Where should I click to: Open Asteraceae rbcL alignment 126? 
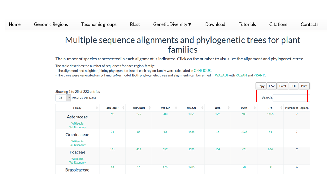218,114
